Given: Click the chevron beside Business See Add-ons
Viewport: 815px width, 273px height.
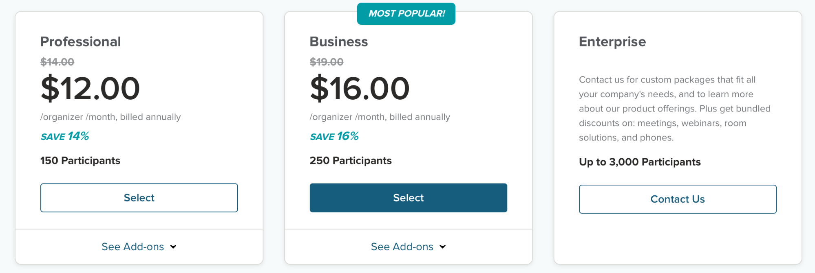Looking at the screenshot, I should click(x=443, y=247).
